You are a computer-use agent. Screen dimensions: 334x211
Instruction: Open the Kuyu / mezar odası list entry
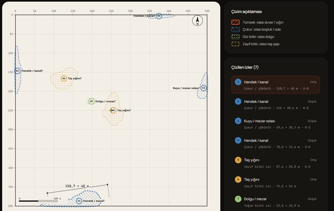click(x=275, y=124)
